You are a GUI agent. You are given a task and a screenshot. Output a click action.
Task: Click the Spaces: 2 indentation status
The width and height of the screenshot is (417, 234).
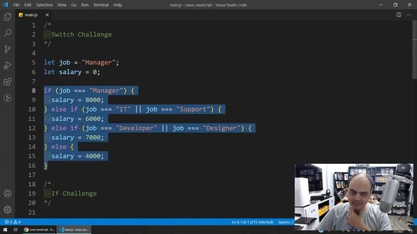pyautogui.click(x=285, y=222)
